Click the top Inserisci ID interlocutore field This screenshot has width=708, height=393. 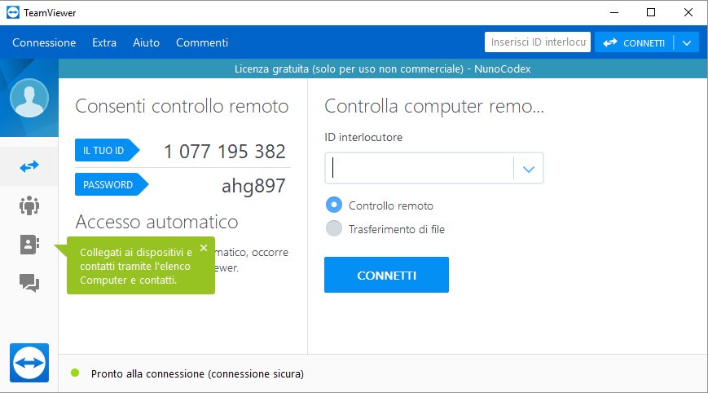(537, 42)
